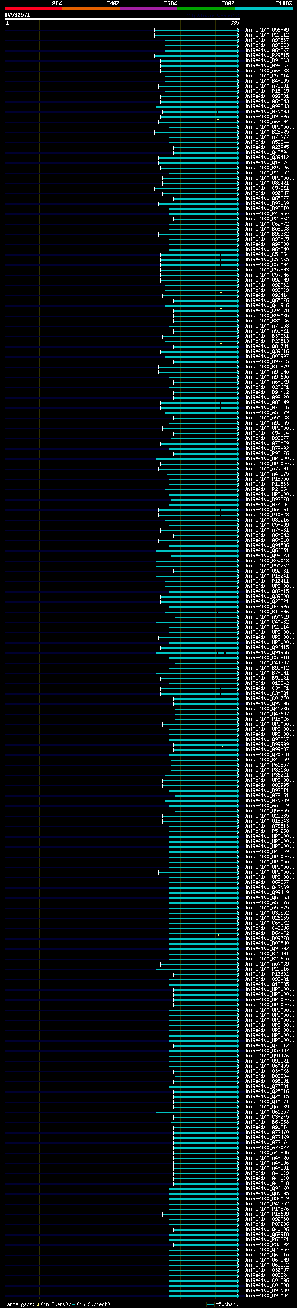This screenshot has width=297, height=1308.
Task: Click the cyan ~100% identity legend segment
Action: tap(264, 8)
